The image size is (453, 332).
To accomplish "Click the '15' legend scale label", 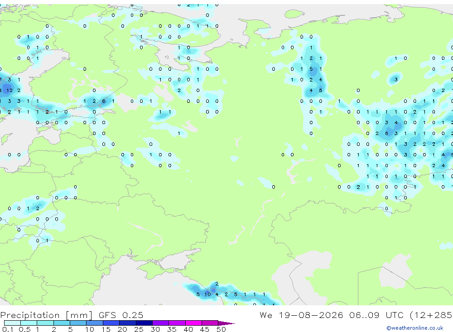I will [x=106, y=329].
